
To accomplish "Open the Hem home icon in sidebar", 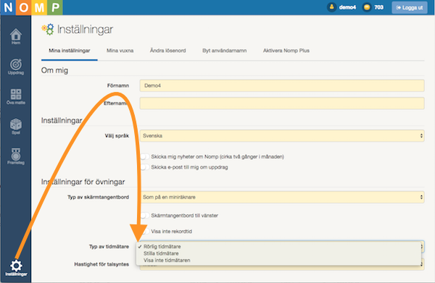I will point(16,36).
